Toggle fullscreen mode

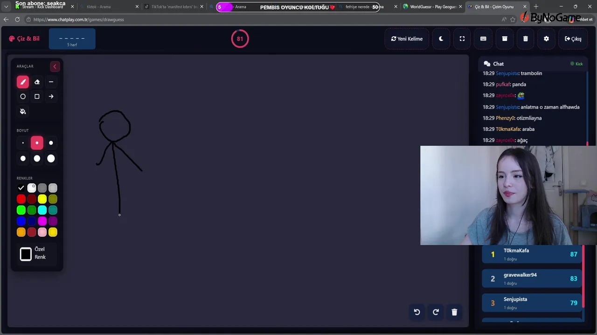(x=462, y=39)
